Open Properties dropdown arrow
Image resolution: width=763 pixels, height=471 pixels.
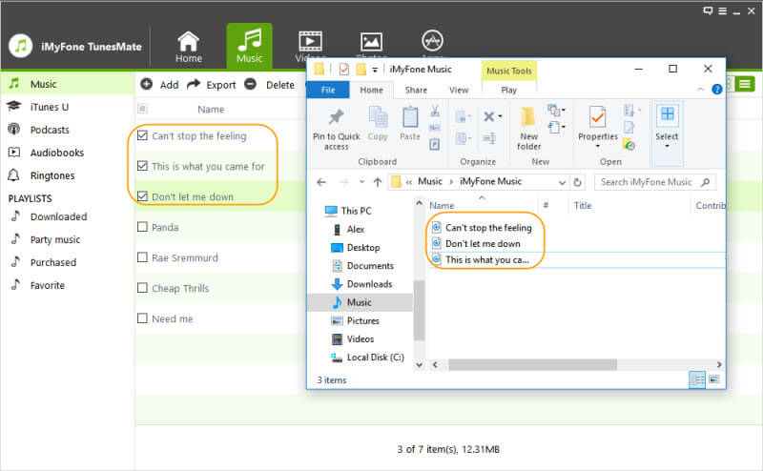click(x=598, y=146)
